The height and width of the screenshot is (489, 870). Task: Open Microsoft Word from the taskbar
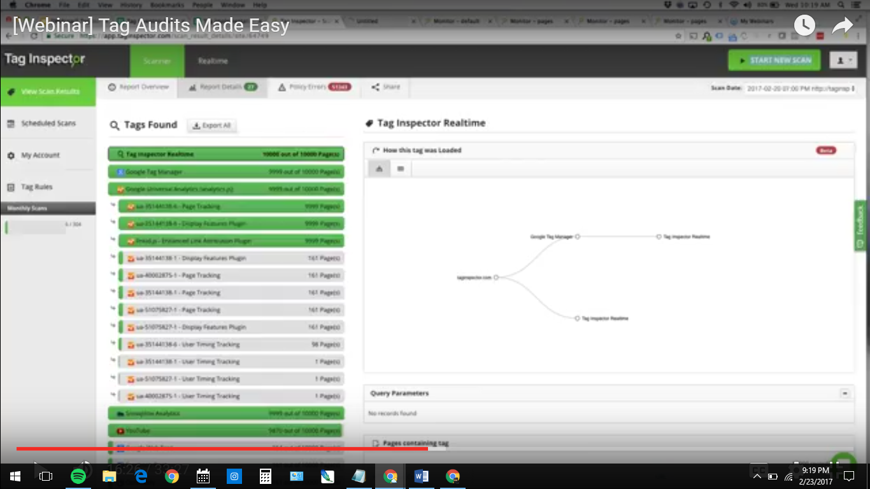pos(422,476)
